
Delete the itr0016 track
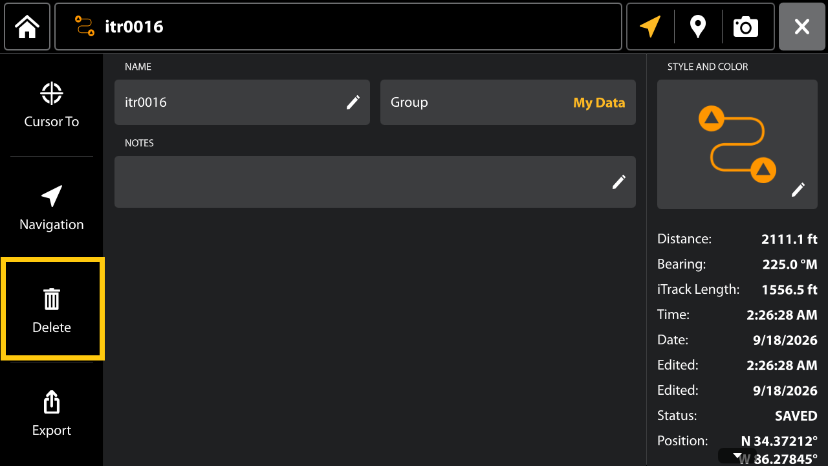tap(52, 309)
